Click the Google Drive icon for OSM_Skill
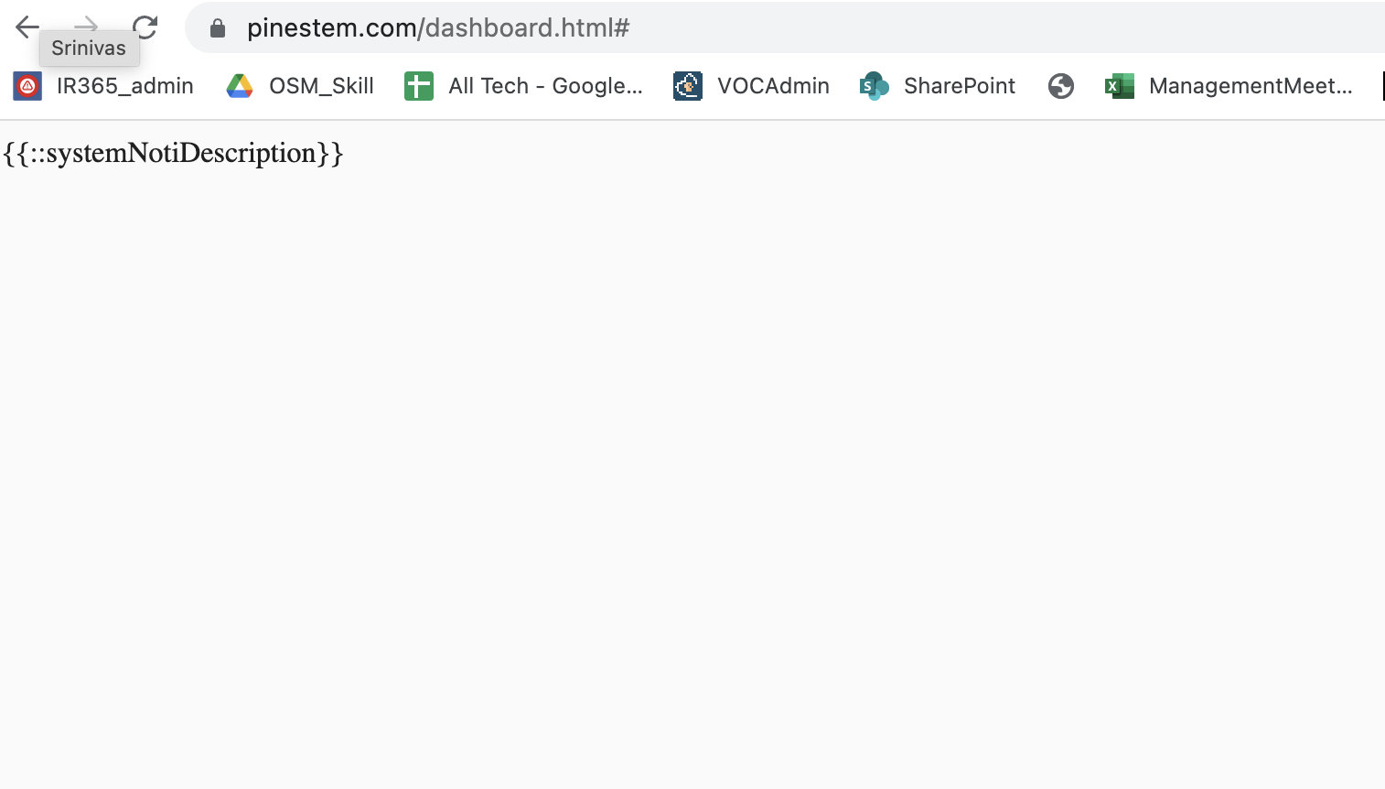Image resolution: width=1385 pixels, height=789 pixels. tap(240, 86)
